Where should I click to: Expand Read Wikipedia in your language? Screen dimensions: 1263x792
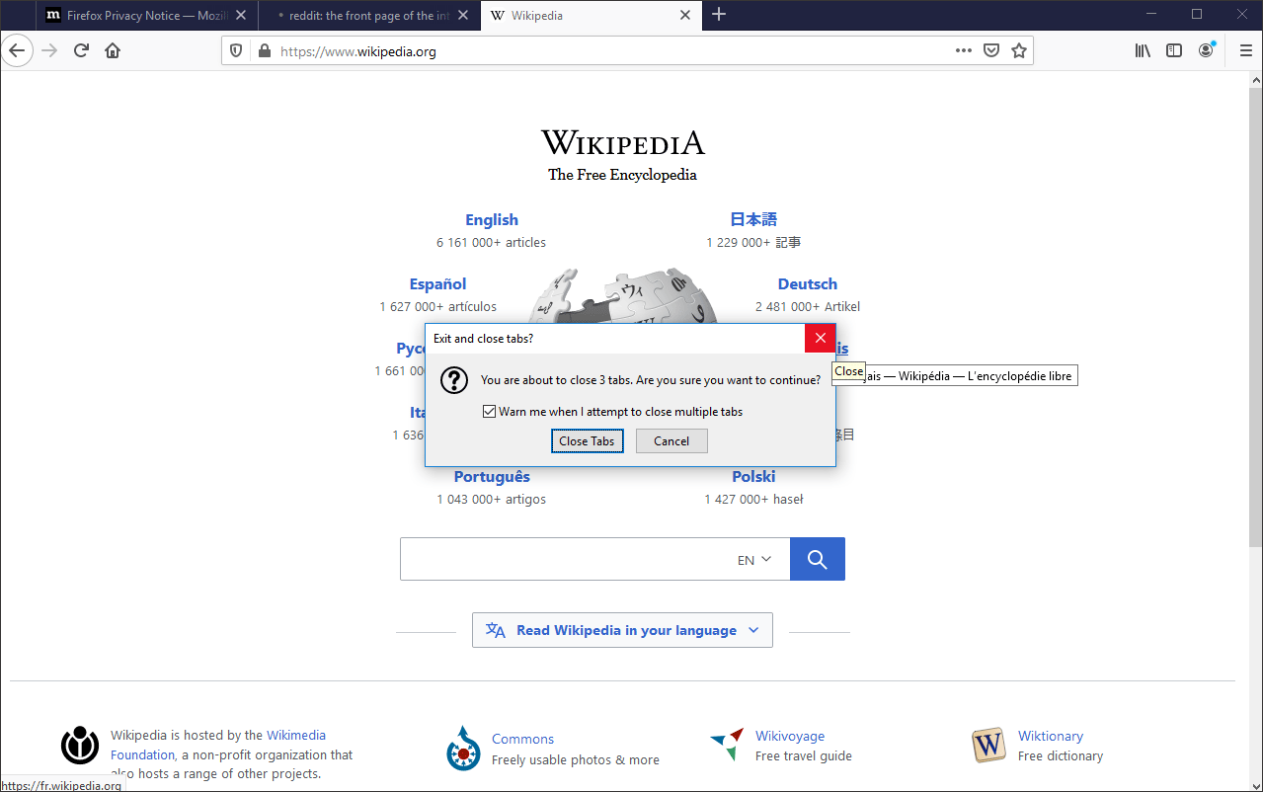coord(622,630)
